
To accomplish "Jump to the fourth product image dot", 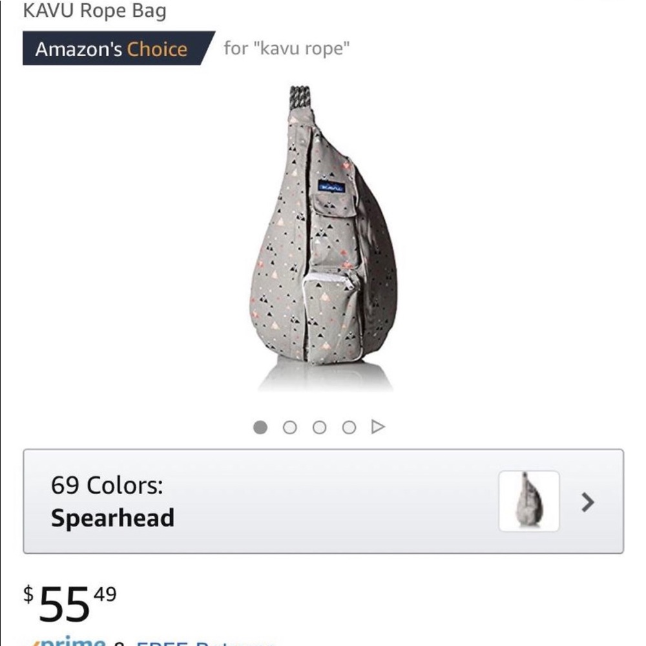I will pos(349,427).
